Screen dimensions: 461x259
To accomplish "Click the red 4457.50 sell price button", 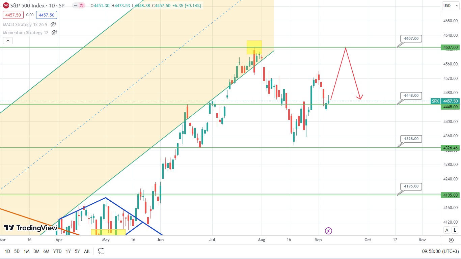I will click(x=12, y=15).
